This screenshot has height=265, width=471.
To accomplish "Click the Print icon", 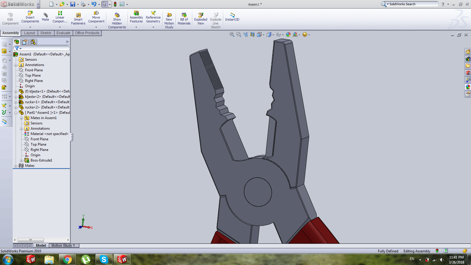I will (x=83, y=4).
